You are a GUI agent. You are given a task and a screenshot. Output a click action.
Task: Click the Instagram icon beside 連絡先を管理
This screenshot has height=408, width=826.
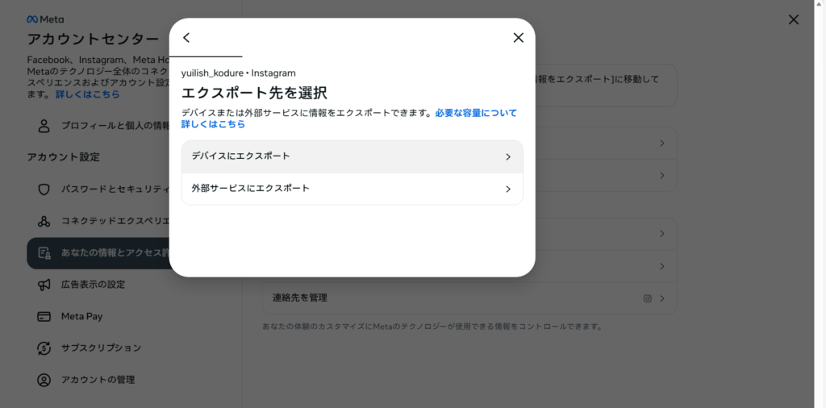[647, 298]
